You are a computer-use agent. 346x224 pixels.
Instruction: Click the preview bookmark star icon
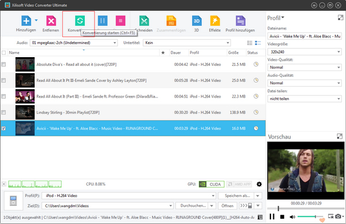[x=331, y=216]
